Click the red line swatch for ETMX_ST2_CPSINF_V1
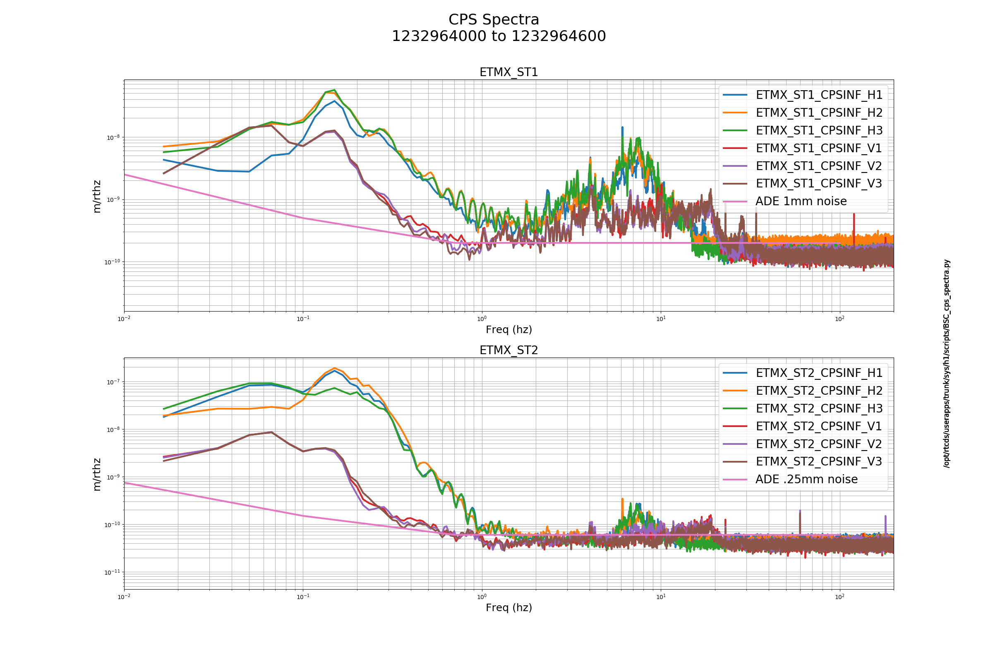 tap(735, 427)
